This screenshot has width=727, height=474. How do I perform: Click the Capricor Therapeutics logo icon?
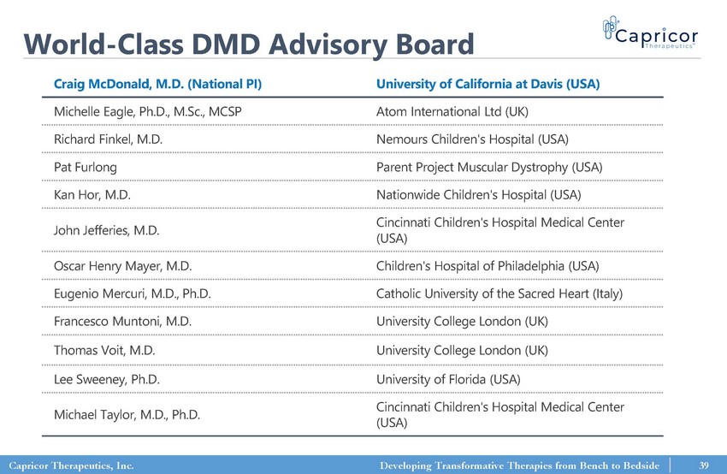[x=609, y=31]
